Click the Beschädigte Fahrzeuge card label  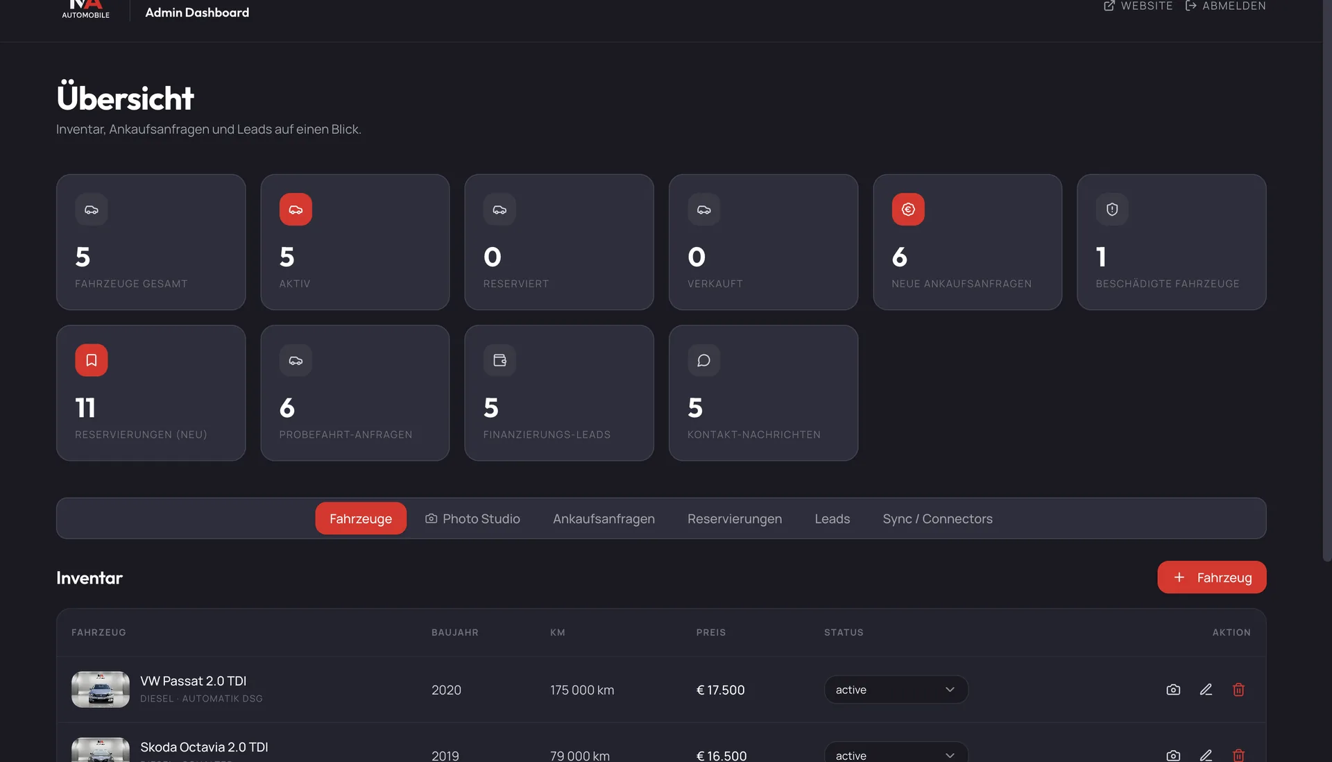[x=1167, y=284]
